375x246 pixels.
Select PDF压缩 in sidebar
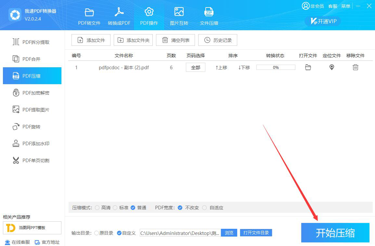tap(32, 76)
